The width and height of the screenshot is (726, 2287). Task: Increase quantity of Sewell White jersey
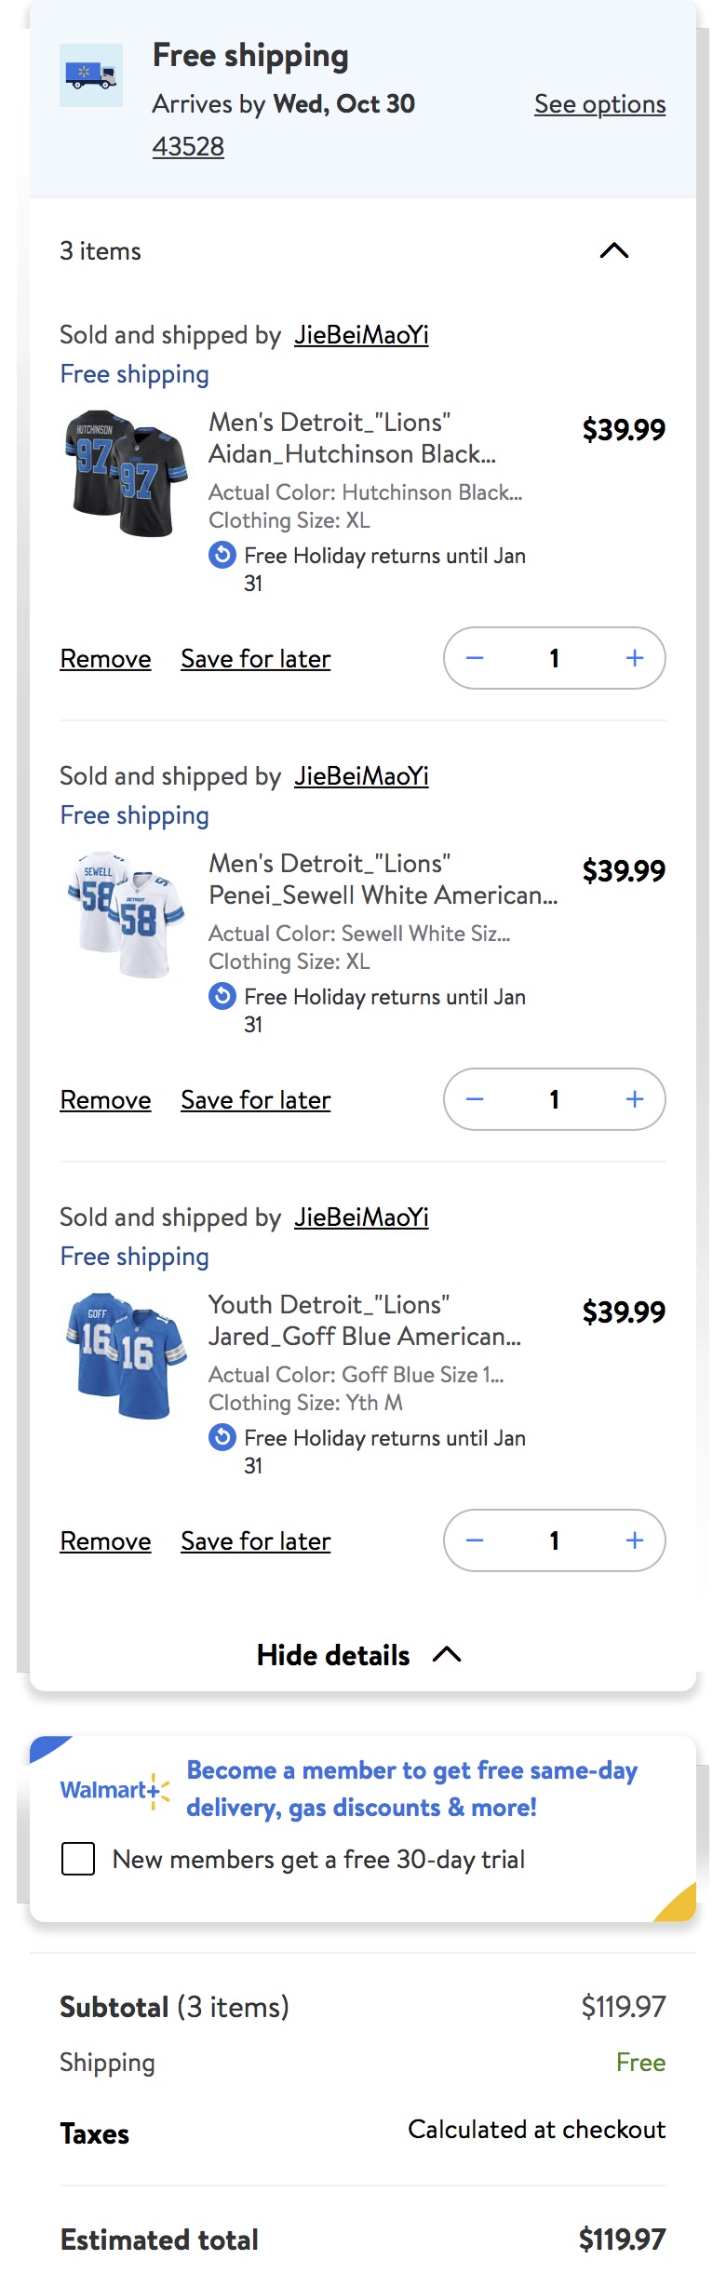(x=635, y=1099)
